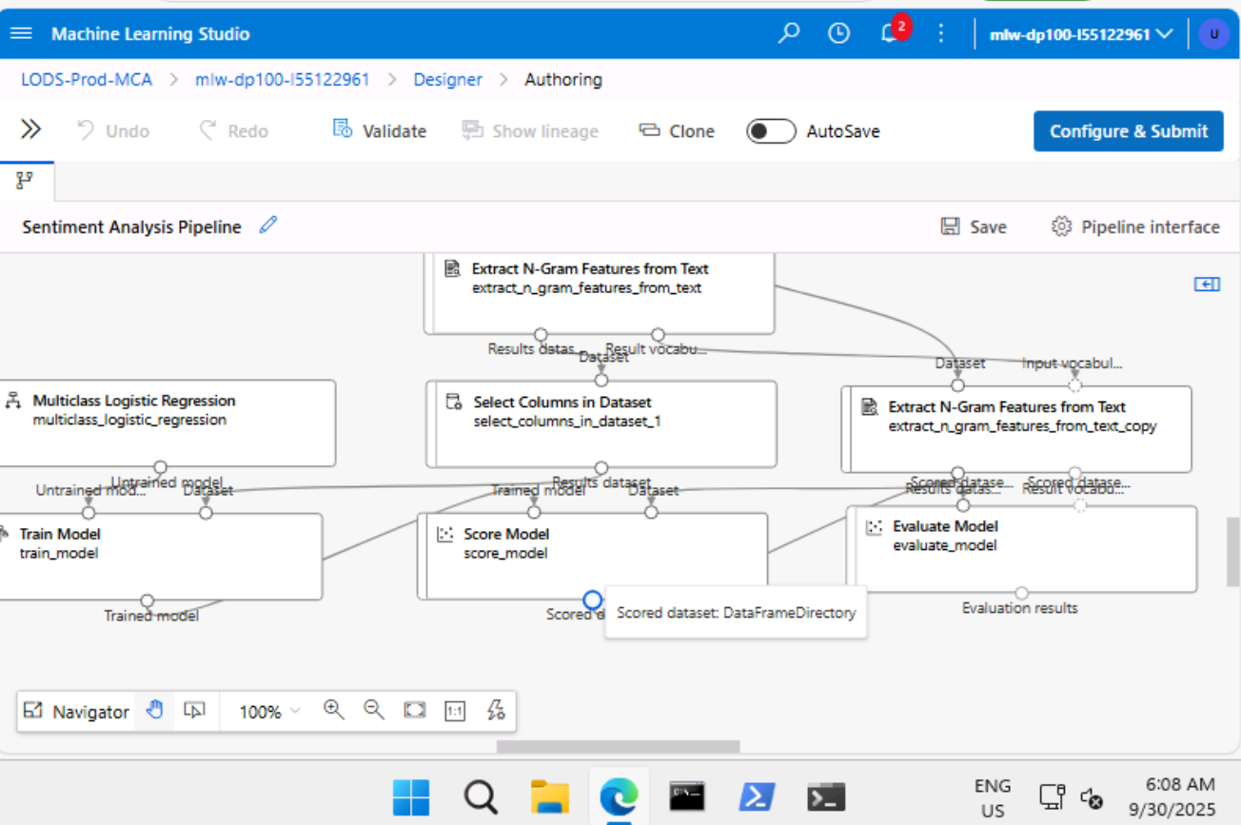Click Input vocabulary port on N-Gram copy
This screenshot has width=1241, height=825.
click(1074, 385)
